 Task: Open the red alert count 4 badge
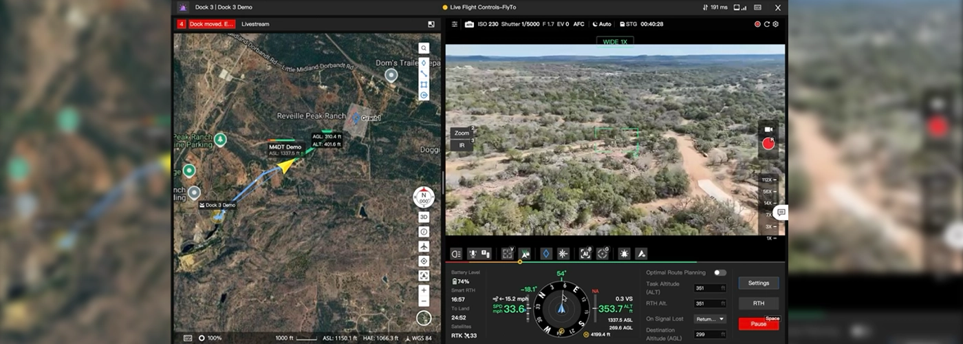[181, 24]
